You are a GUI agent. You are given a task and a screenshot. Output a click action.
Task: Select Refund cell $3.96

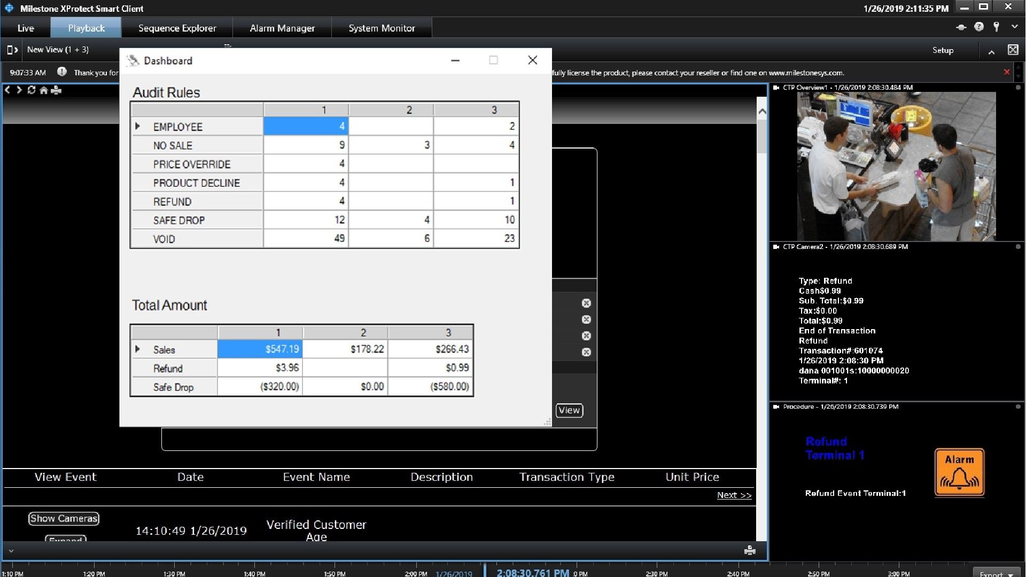point(260,368)
